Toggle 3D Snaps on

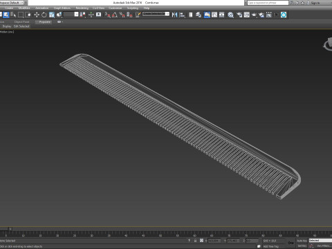click(x=108, y=15)
